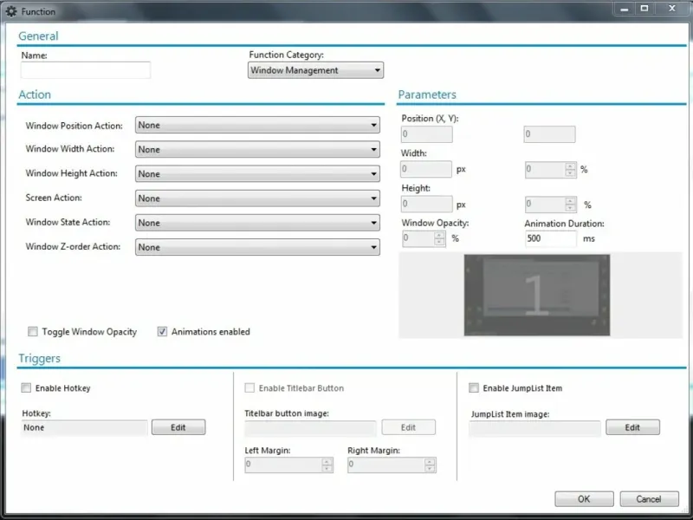This screenshot has height=520, width=693.
Task: Click the Hotkey field showing None
Action: (x=84, y=427)
